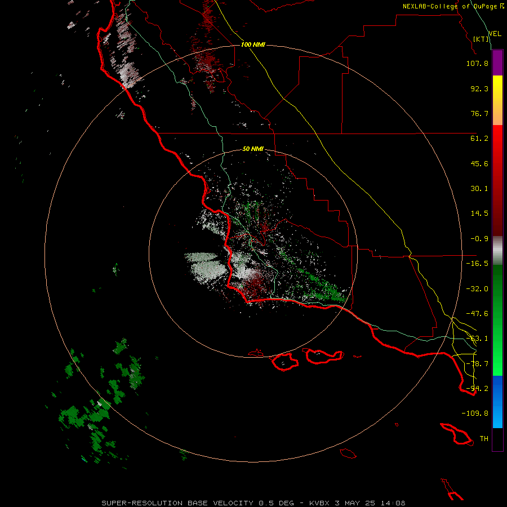This screenshot has width=507, height=507.
Task: Click the yellow-orange segment of the color bar
Action: click(x=497, y=100)
